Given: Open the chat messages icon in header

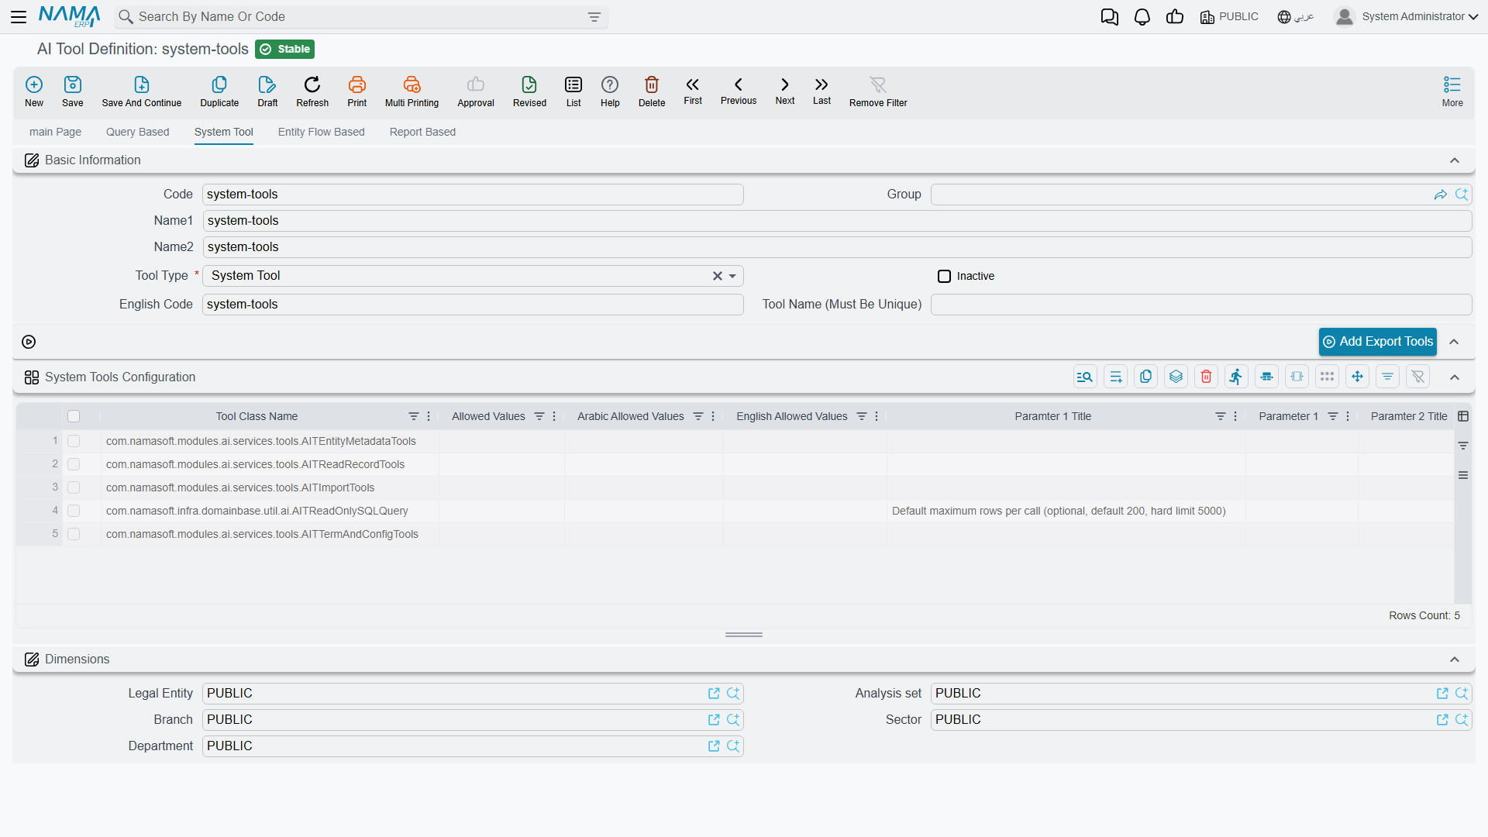Looking at the screenshot, I should 1110,17.
